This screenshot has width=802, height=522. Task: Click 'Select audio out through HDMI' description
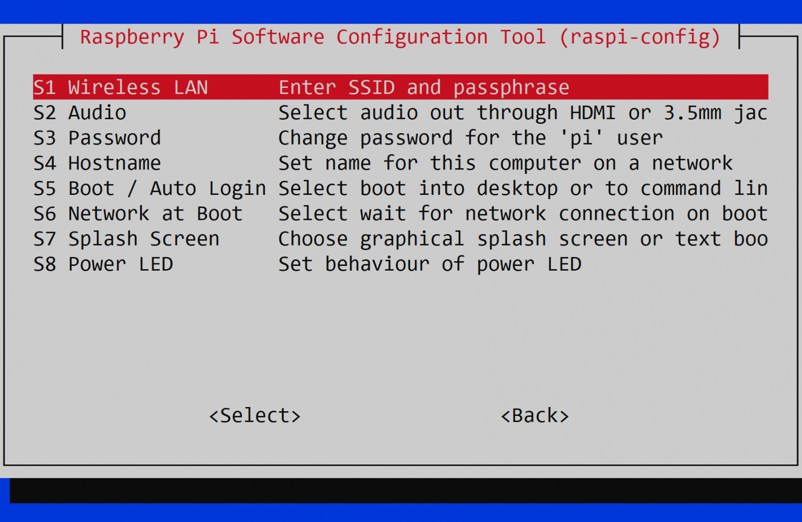(522, 113)
